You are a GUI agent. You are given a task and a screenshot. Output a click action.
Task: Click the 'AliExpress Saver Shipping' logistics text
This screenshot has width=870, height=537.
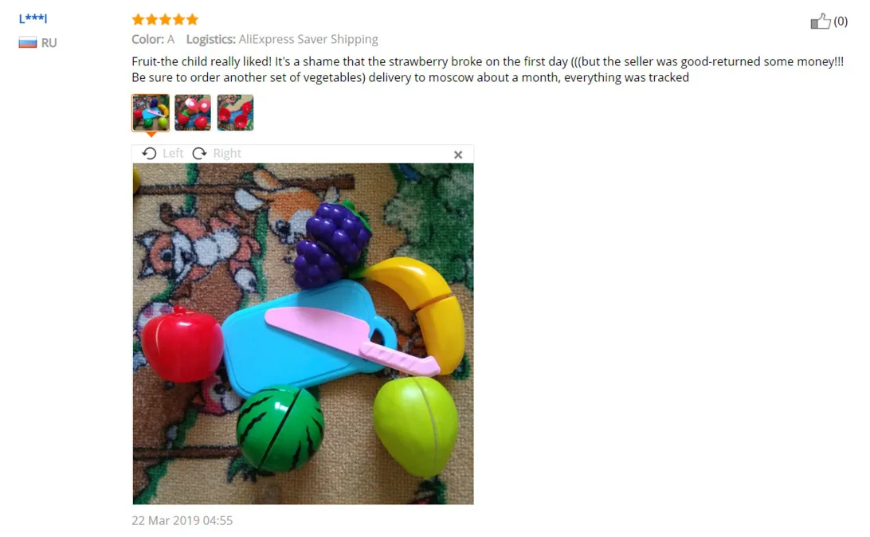pyautogui.click(x=308, y=39)
